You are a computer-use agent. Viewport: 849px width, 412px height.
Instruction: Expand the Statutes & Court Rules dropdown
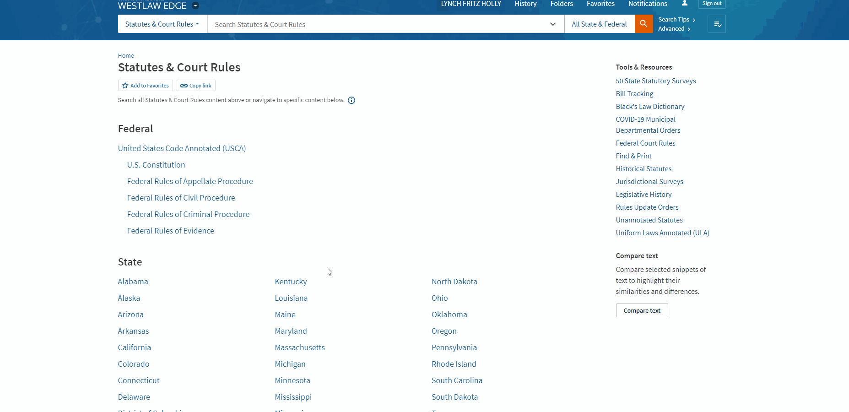pyautogui.click(x=162, y=24)
